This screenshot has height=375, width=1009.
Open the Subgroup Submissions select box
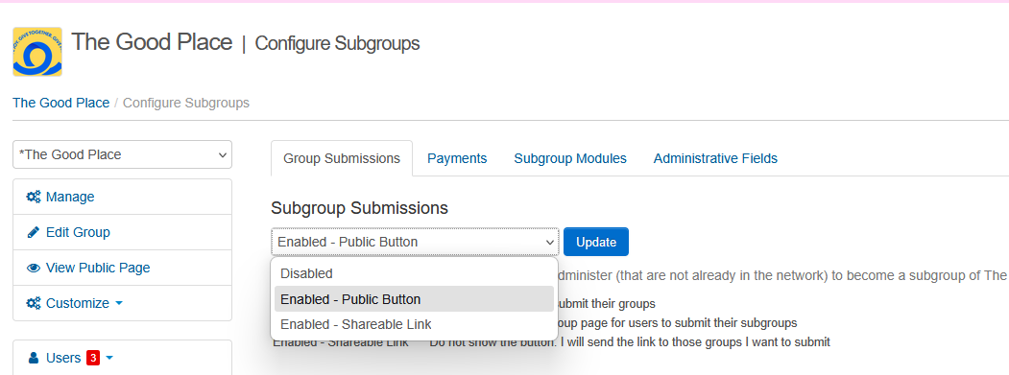click(x=415, y=242)
